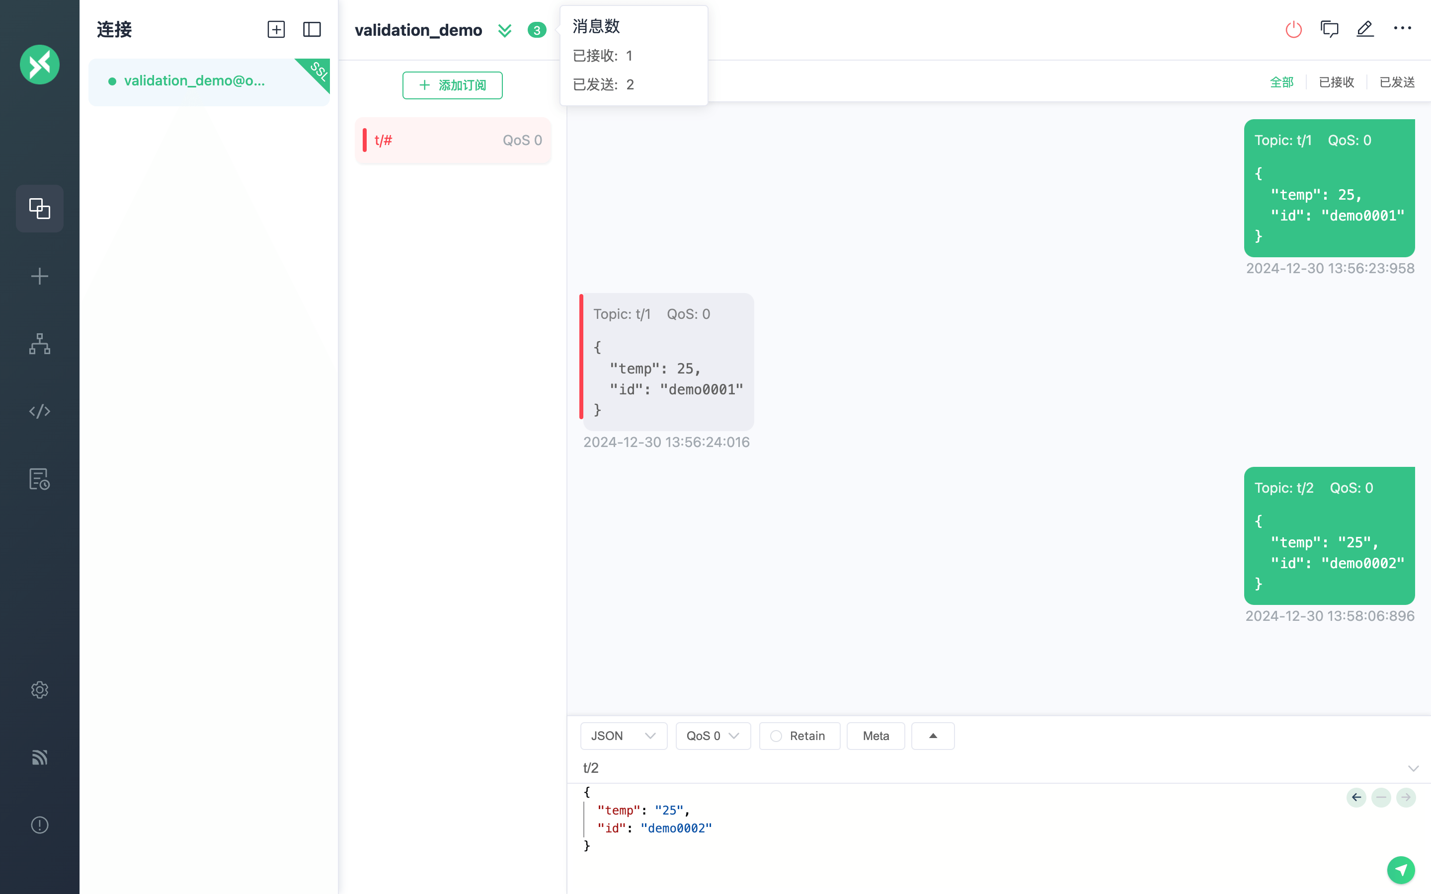
Task: Click the 添加订阅 button
Action: tap(452, 85)
